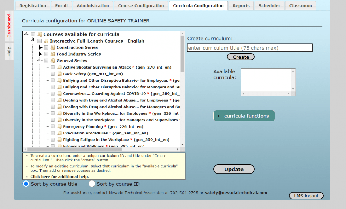
Task: Switch to the Reports tab
Action: click(x=241, y=5)
